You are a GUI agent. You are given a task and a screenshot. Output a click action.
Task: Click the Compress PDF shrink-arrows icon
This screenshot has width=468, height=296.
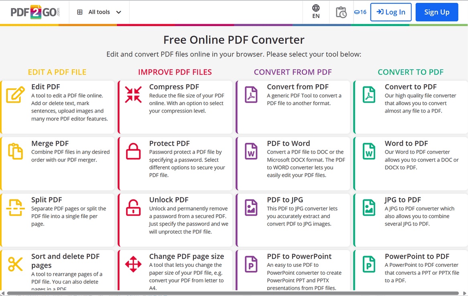pyautogui.click(x=133, y=95)
